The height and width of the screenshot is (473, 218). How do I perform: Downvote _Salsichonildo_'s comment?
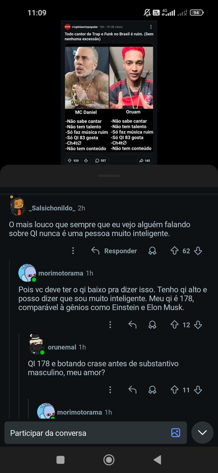click(x=198, y=251)
